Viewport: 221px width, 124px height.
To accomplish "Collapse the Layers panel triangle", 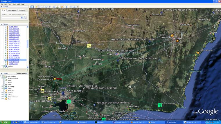I will [1, 74].
